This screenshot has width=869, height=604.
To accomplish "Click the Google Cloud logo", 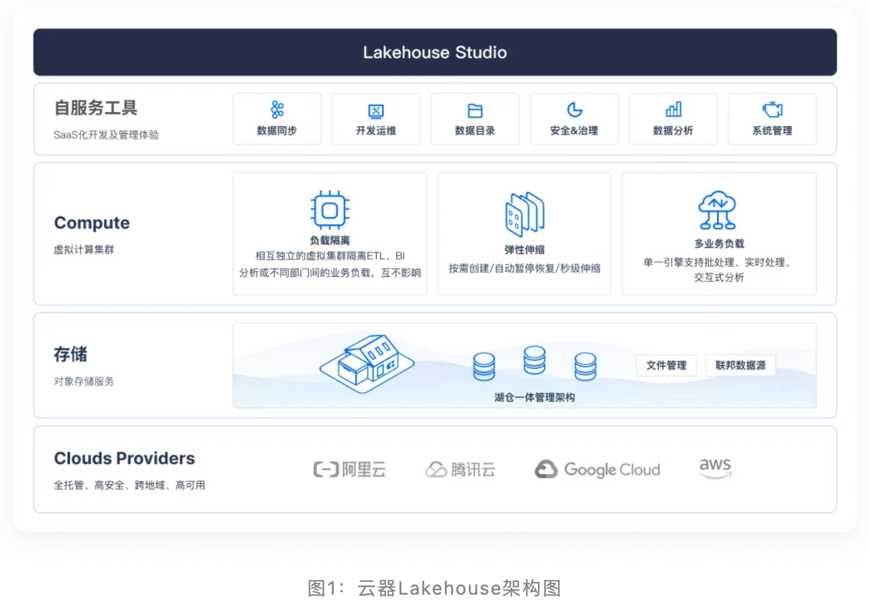I will 597,470.
